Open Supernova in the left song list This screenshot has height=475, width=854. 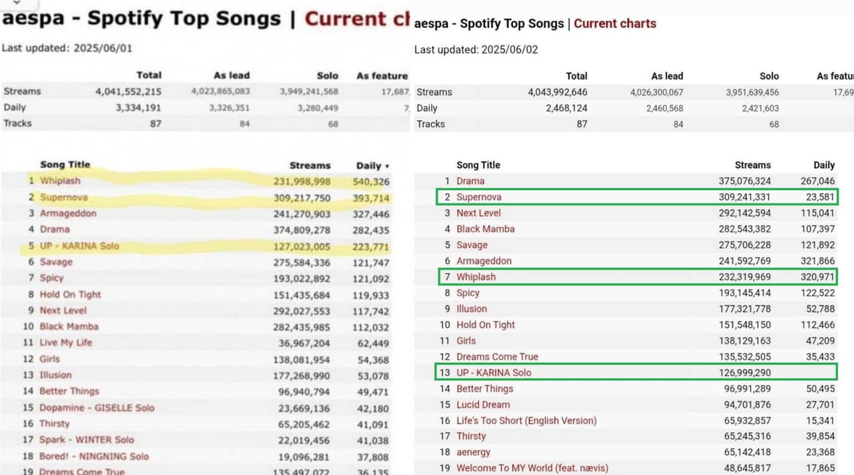tap(63, 197)
